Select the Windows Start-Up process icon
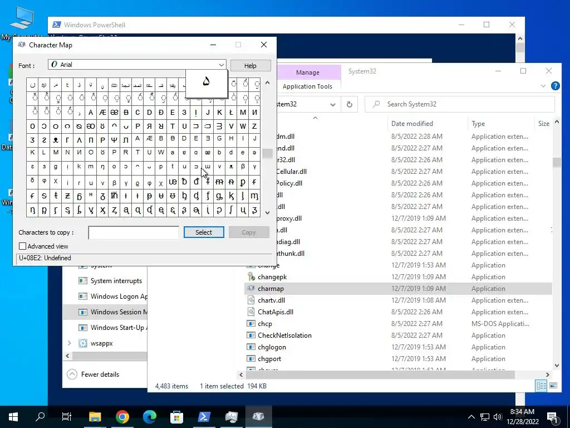Image resolution: width=570 pixels, height=428 pixels. (83, 328)
